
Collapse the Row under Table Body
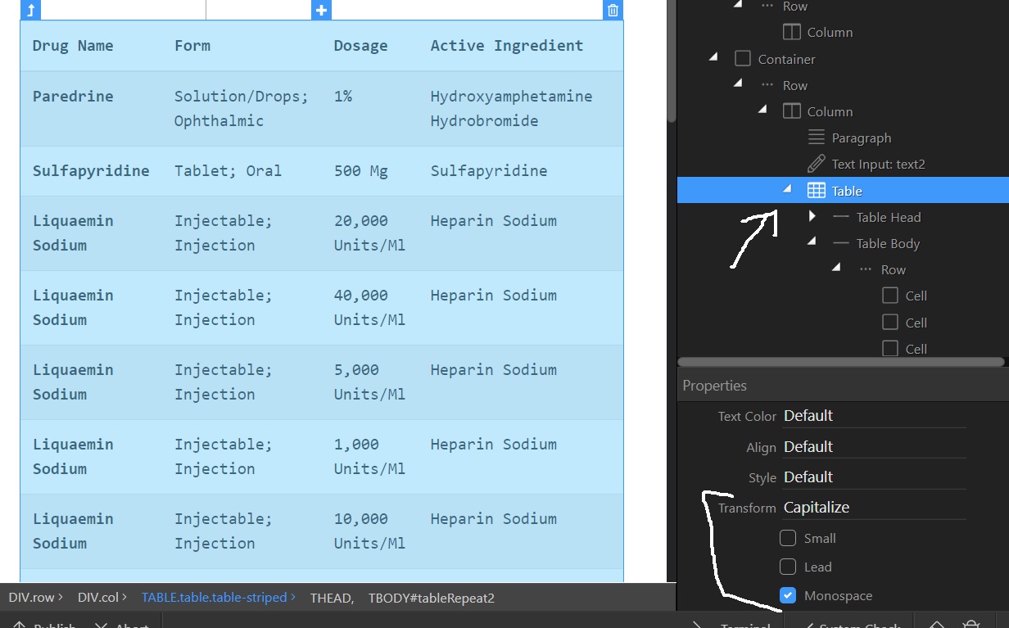point(836,268)
